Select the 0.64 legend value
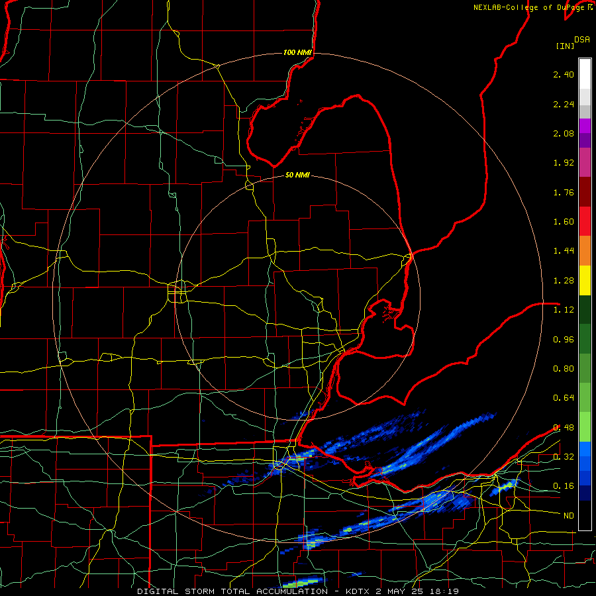The width and height of the screenshot is (596, 596). [x=564, y=398]
